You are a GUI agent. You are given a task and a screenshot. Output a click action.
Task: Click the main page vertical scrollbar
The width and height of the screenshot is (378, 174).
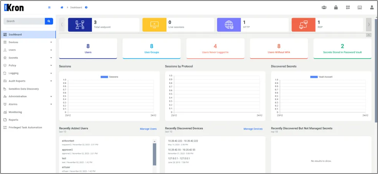pyautogui.click(x=376, y=71)
